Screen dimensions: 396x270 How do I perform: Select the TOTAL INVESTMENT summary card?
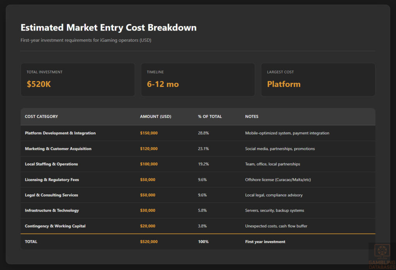pos(77,79)
